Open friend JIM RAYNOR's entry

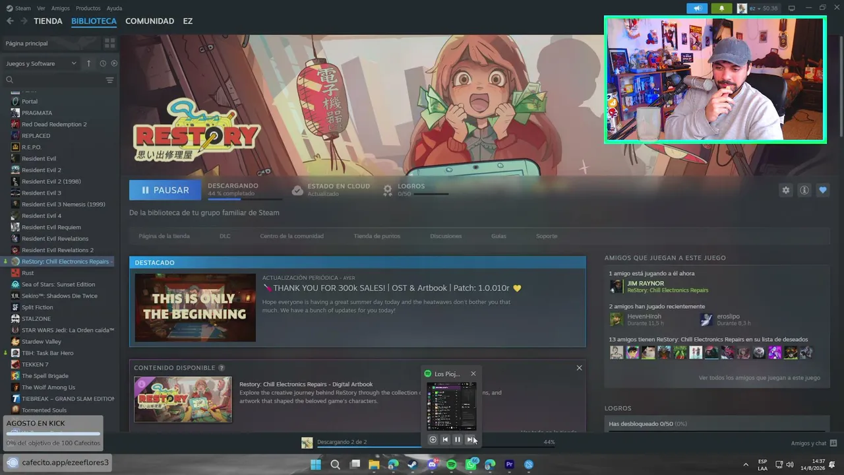[x=659, y=286]
